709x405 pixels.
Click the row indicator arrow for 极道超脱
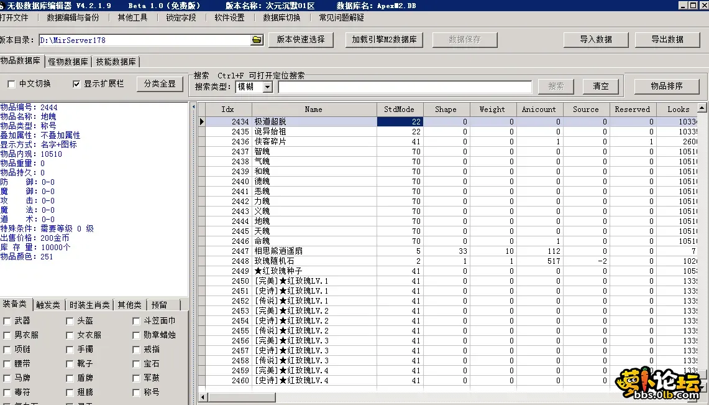[202, 122]
